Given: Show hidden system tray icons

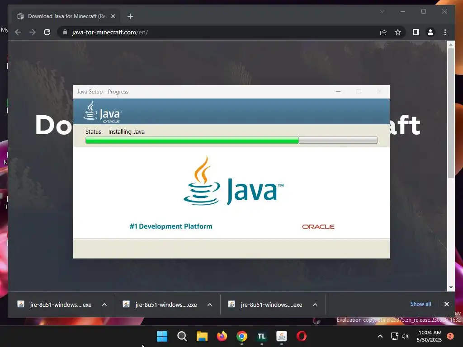Looking at the screenshot, I should coord(380,336).
